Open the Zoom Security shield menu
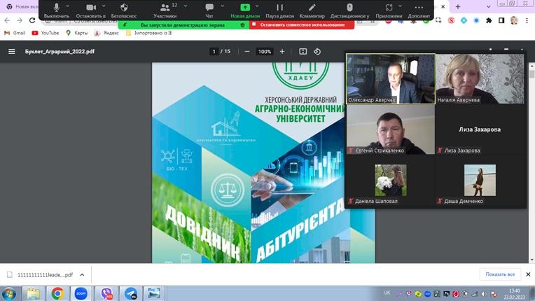Image resolution: width=535 pixels, height=301 pixels. [124, 10]
